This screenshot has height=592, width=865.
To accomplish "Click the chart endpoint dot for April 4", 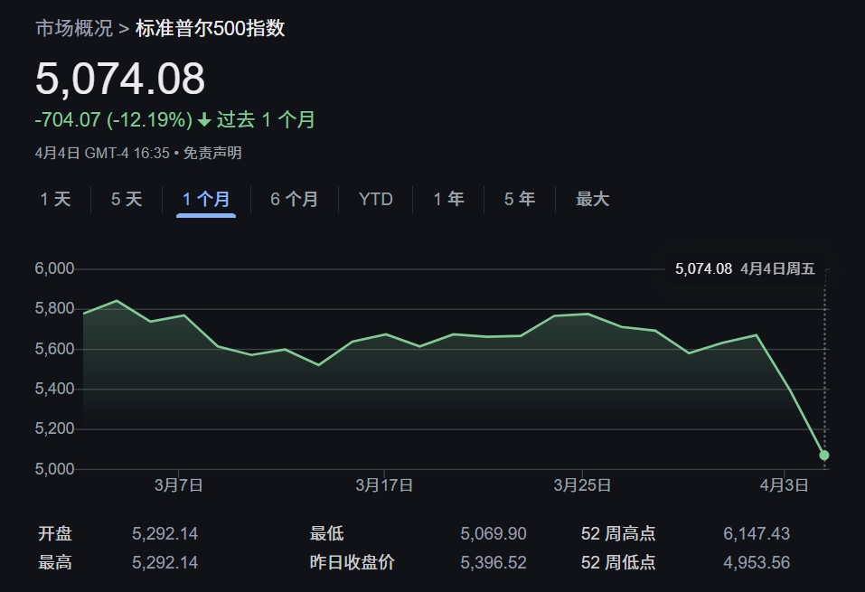I will pyautogui.click(x=824, y=456).
